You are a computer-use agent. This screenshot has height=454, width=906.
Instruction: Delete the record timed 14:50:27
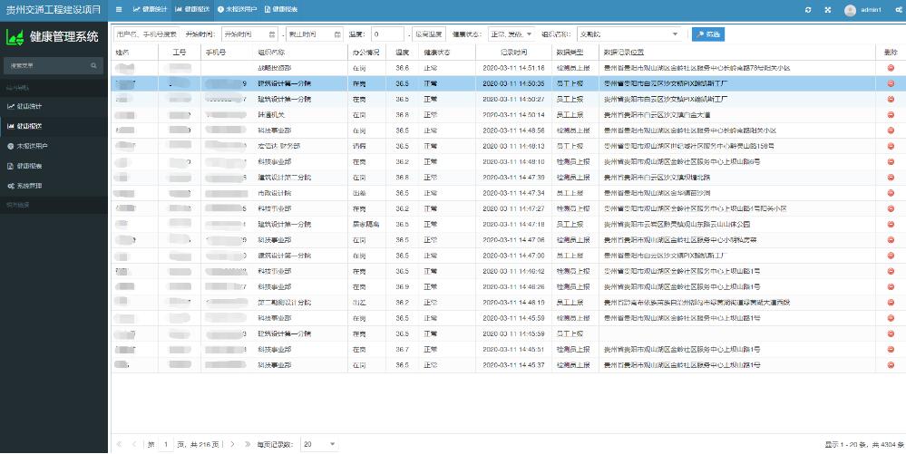[x=891, y=100]
